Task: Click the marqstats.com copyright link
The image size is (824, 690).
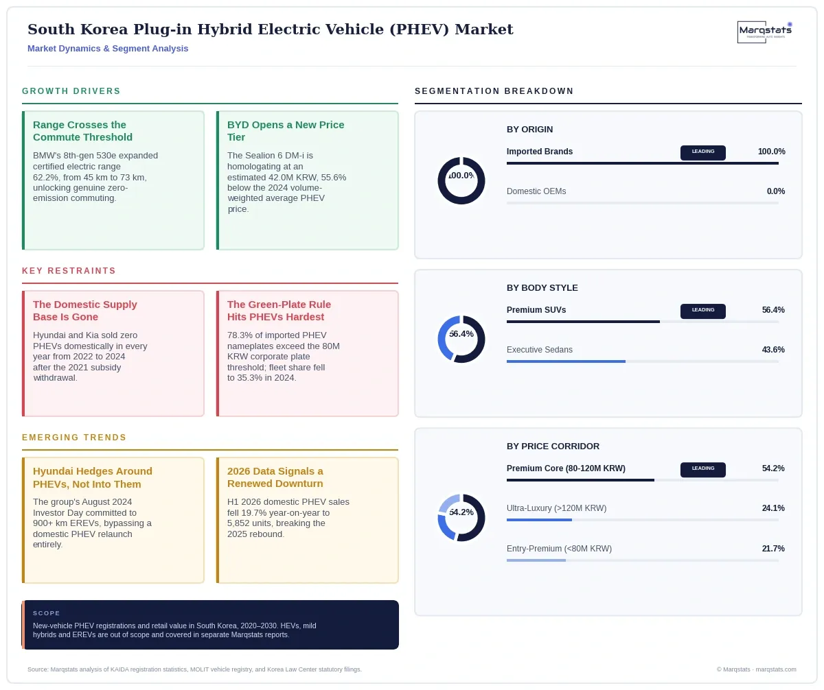Action: (x=756, y=669)
